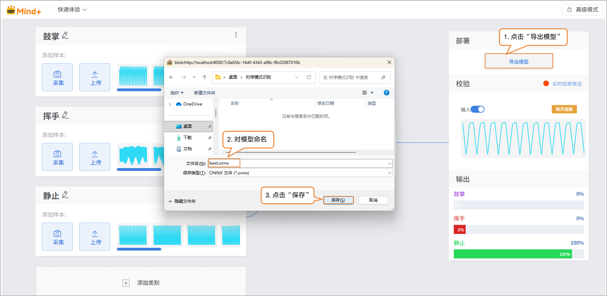This screenshot has width=607, height=296.
Task: Click the pencil edit icon beside 鼓掌
Action: click(65, 36)
